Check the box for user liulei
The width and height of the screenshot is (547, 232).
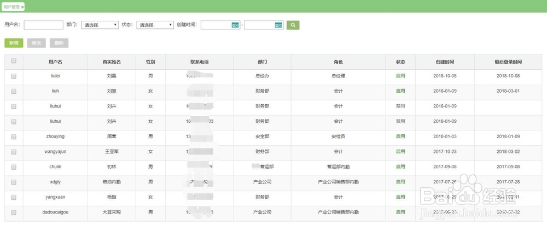tap(14, 76)
